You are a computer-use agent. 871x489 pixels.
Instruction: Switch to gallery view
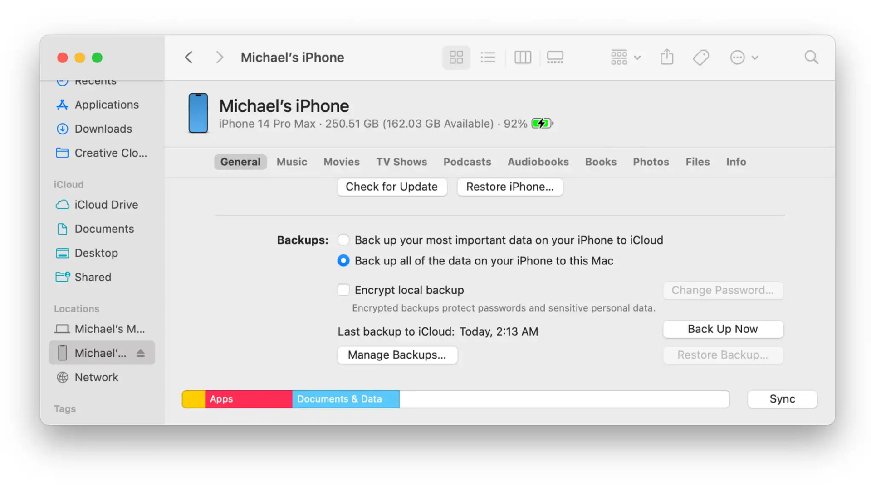point(555,58)
